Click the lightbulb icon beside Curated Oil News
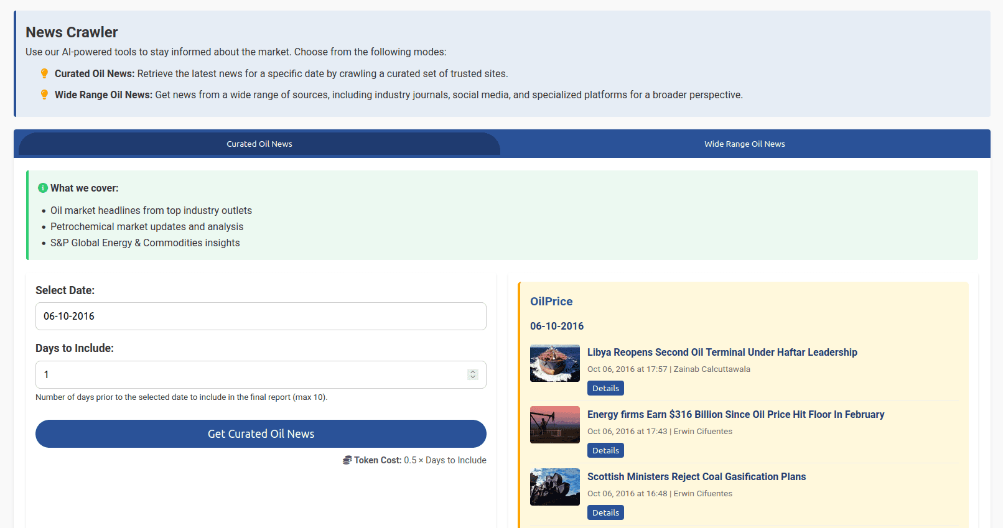This screenshot has width=1003, height=528. point(44,73)
